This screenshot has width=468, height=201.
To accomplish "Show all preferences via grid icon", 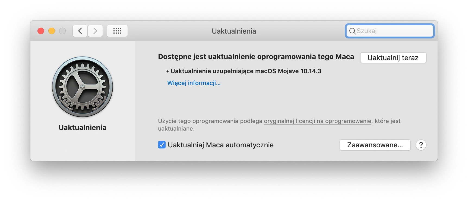I will pyautogui.click(x=117, y=31).
